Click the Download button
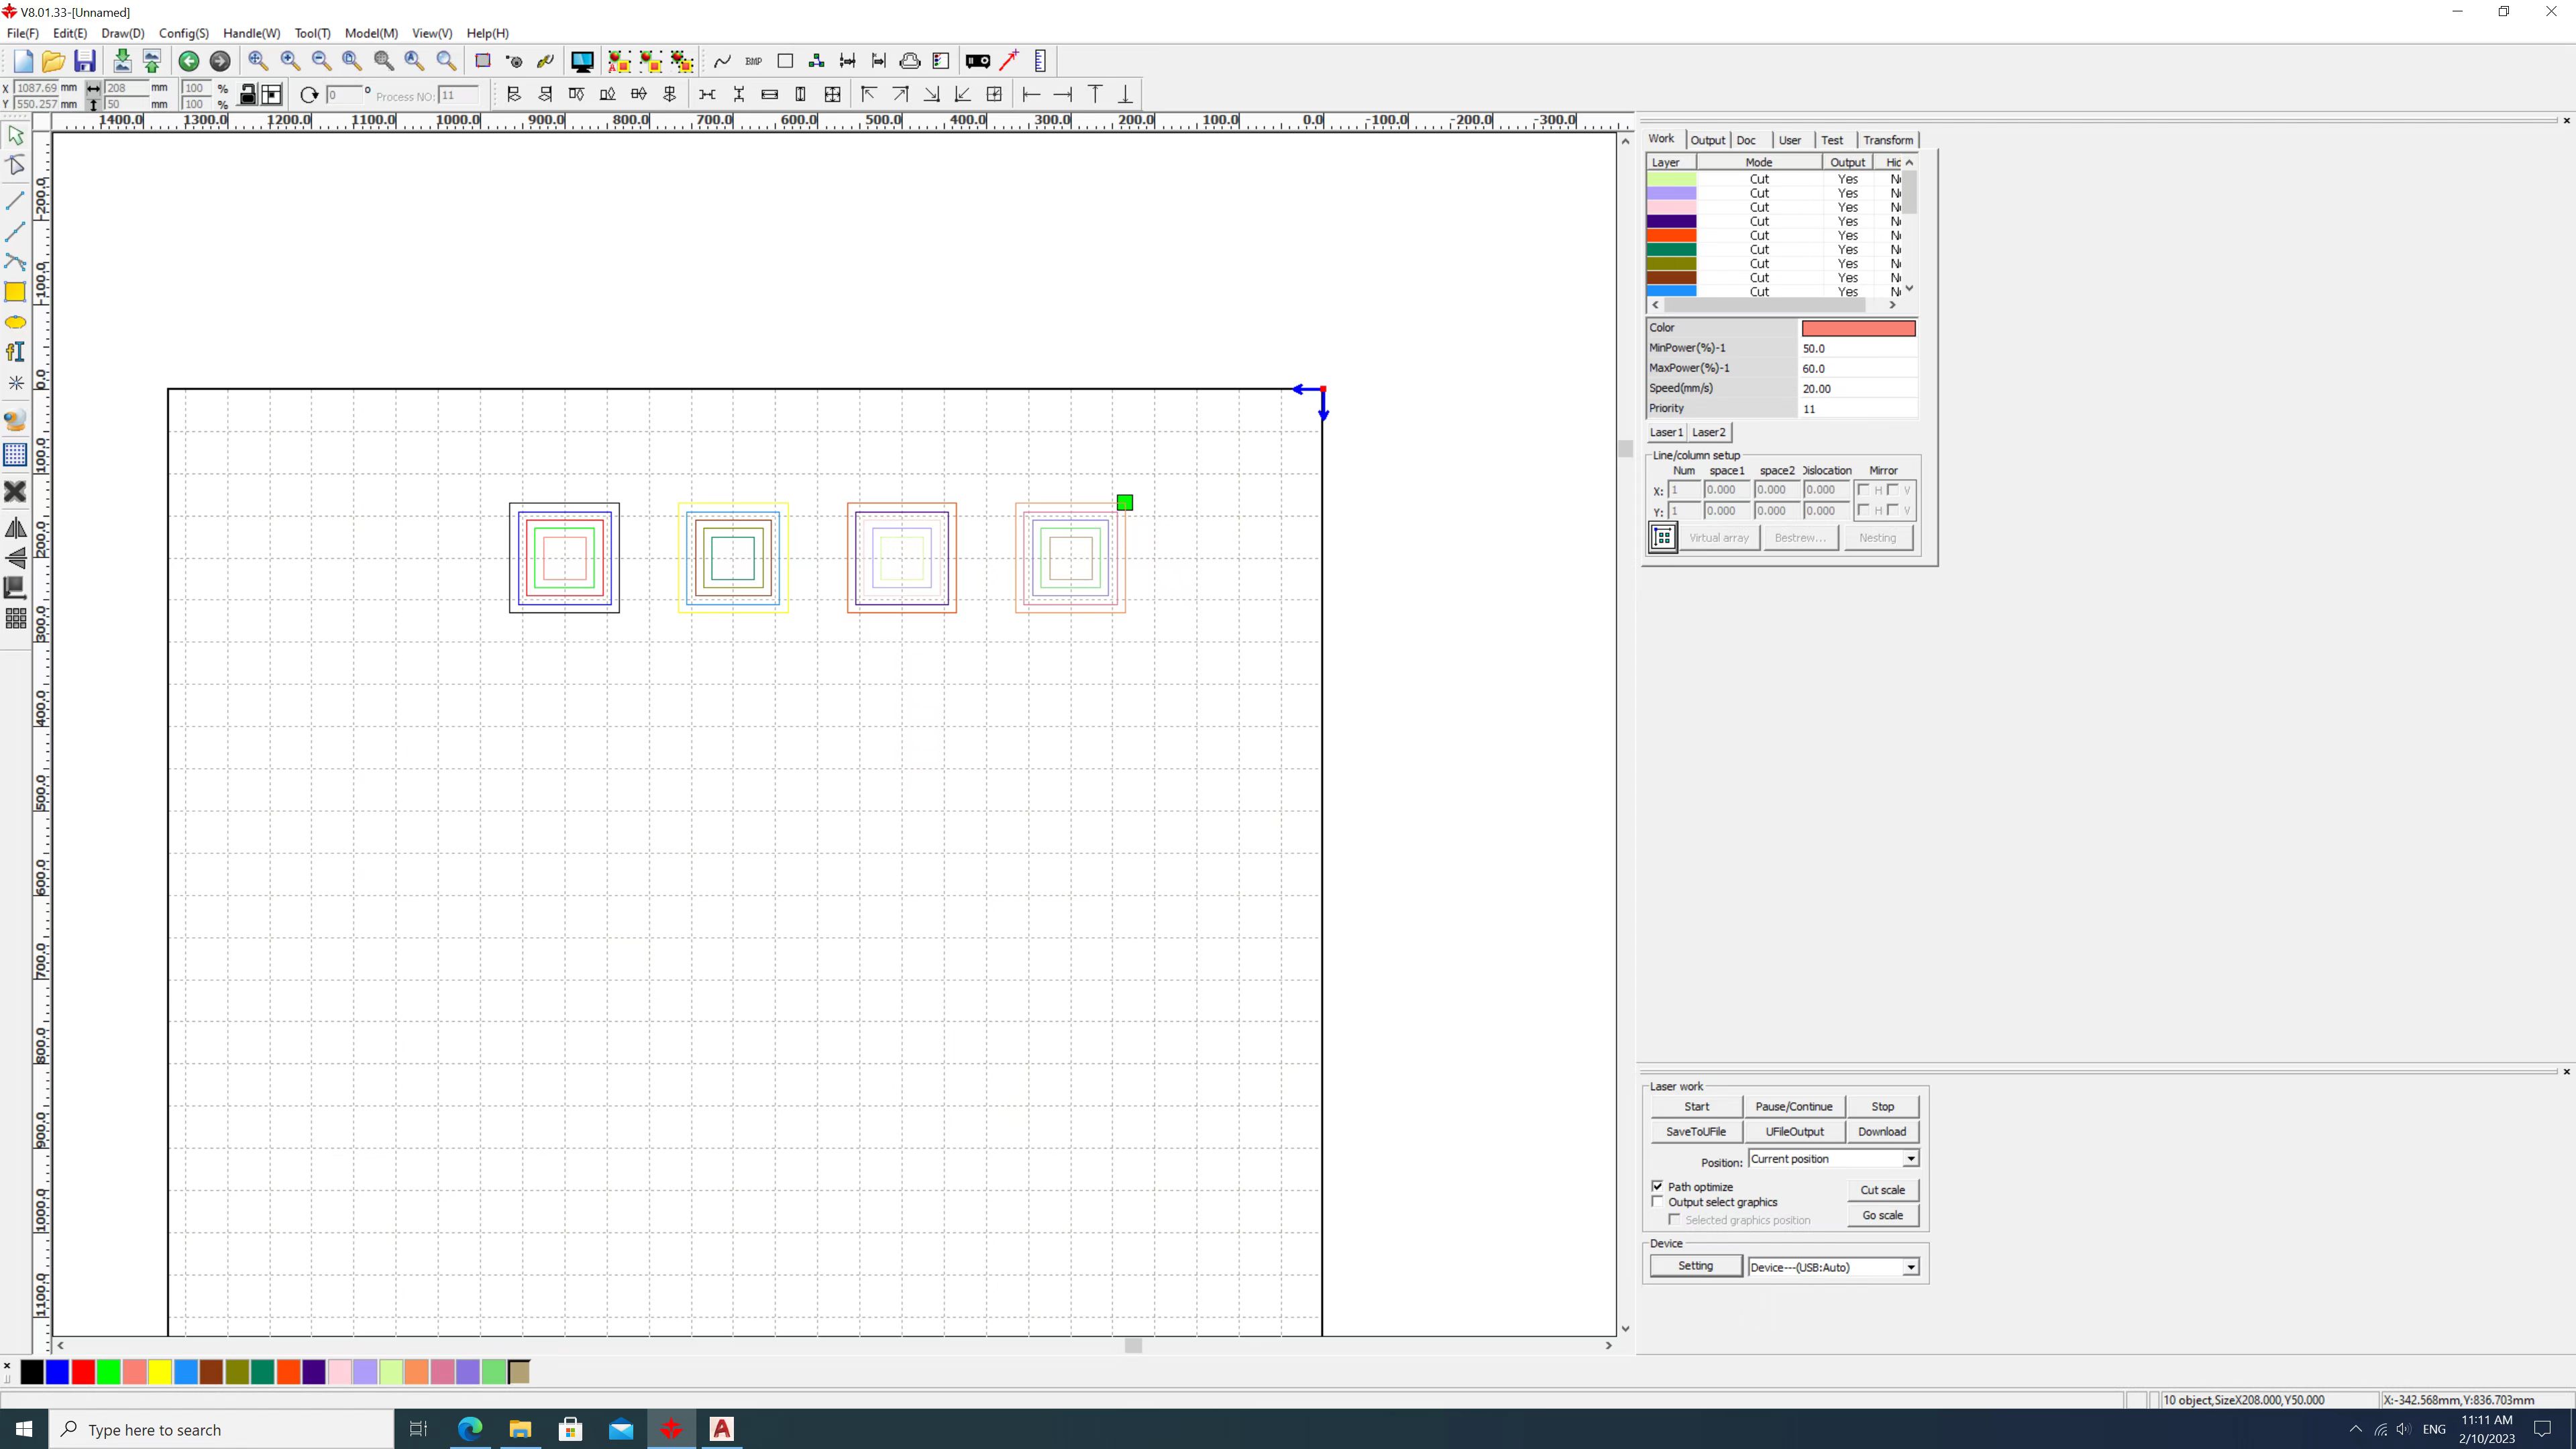The height and width of the screenshot is (1449, 2576). pyautogui.click(x=1882, y=1132)
